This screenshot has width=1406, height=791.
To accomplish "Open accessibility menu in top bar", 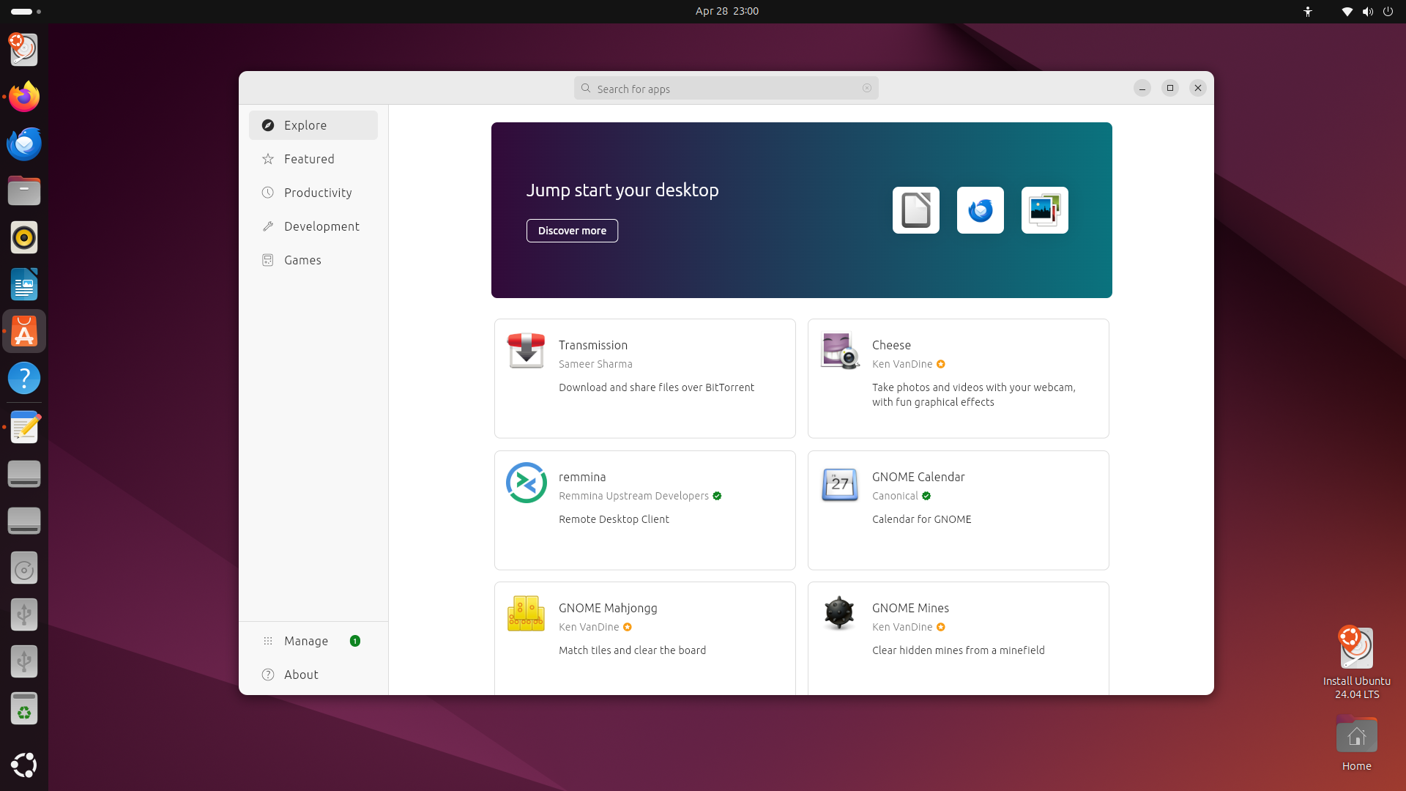I will coord(1308,11).
